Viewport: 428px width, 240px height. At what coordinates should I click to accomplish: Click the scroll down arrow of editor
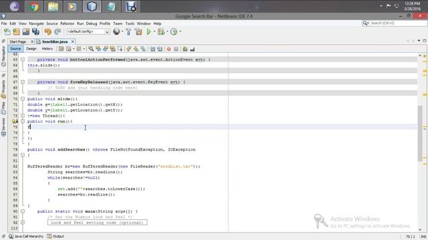click(x=420, y=229)
